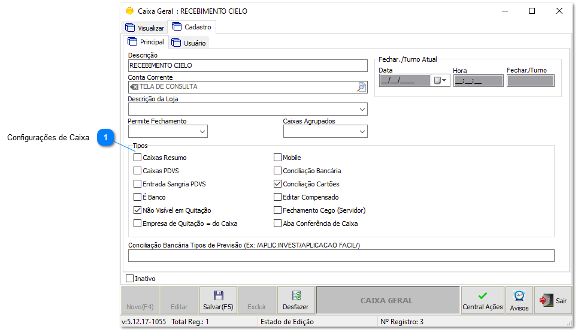
Task: Toggle the É Banco checkbox
Action: point(138,197)
